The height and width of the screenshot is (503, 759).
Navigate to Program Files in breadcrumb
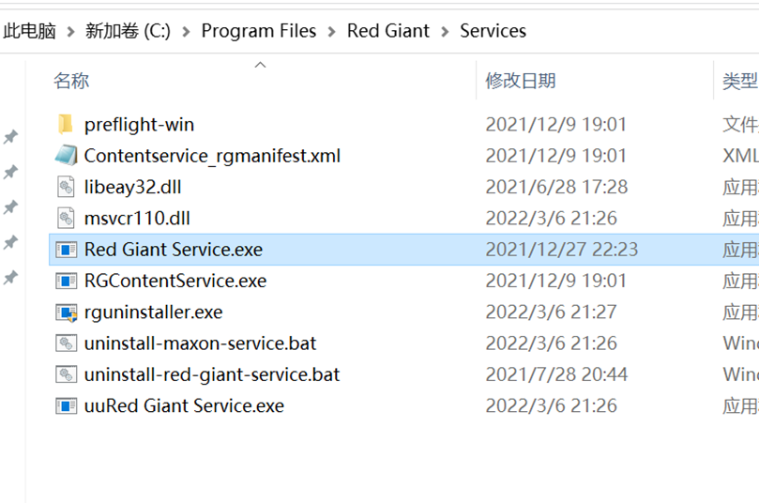pos(258,31)
